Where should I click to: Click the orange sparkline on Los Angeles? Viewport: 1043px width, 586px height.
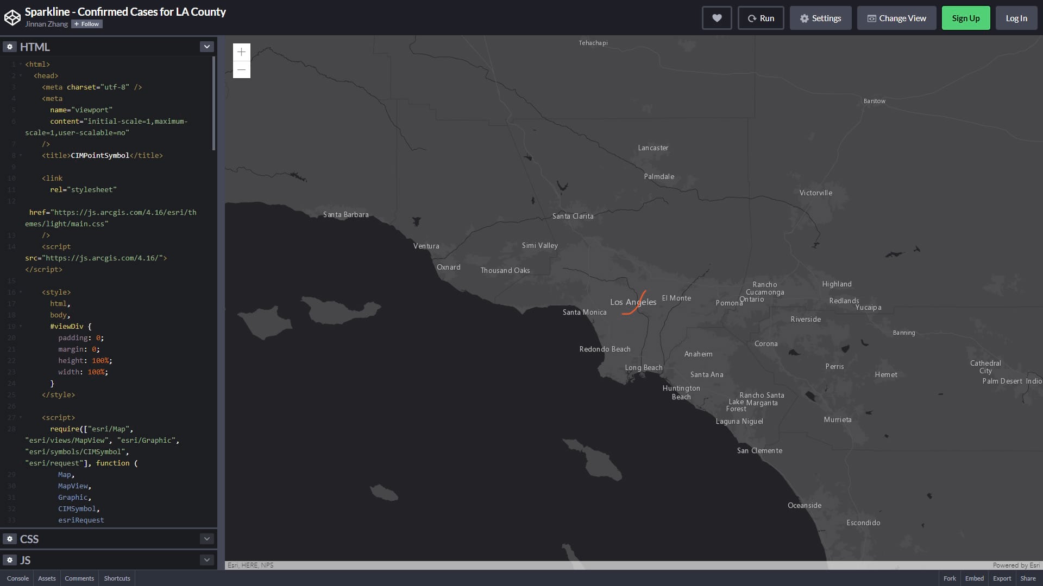click(x=634, y=303)
